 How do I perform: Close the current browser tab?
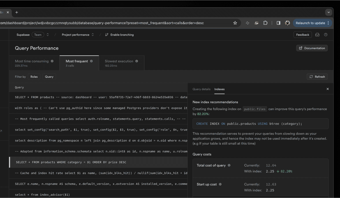click(x=8, y=12)
